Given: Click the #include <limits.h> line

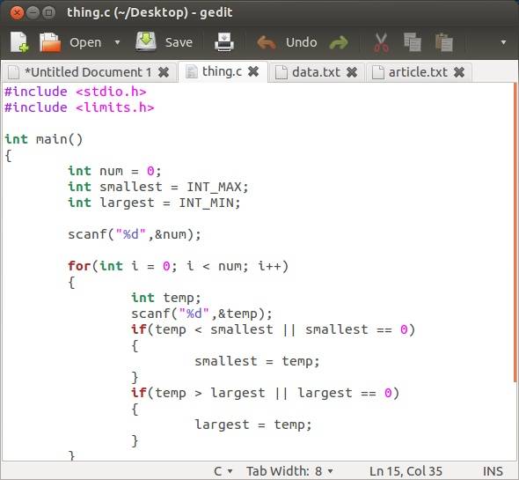Looking at the screenshot, I should 79,107.
